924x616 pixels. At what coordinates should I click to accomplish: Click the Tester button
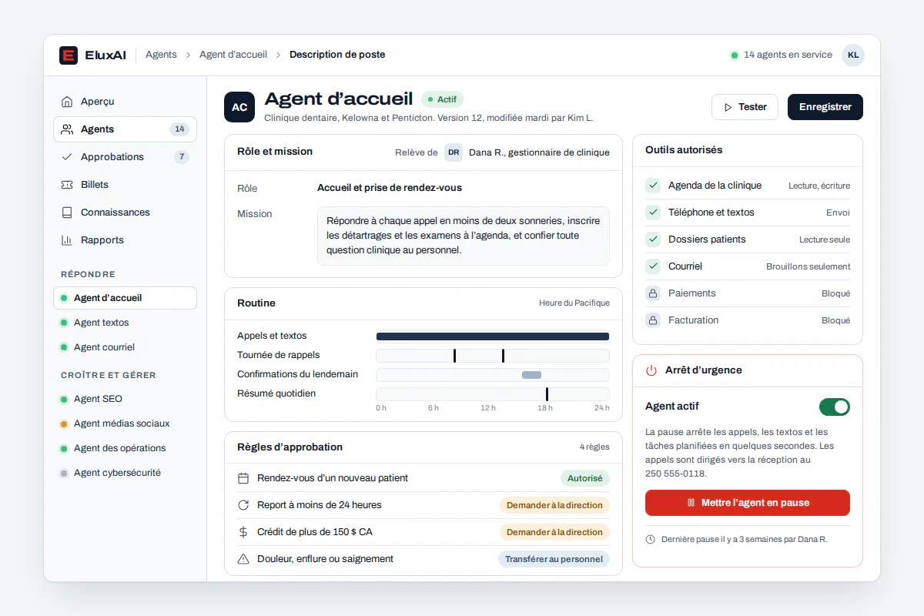[x=745, y=107]
